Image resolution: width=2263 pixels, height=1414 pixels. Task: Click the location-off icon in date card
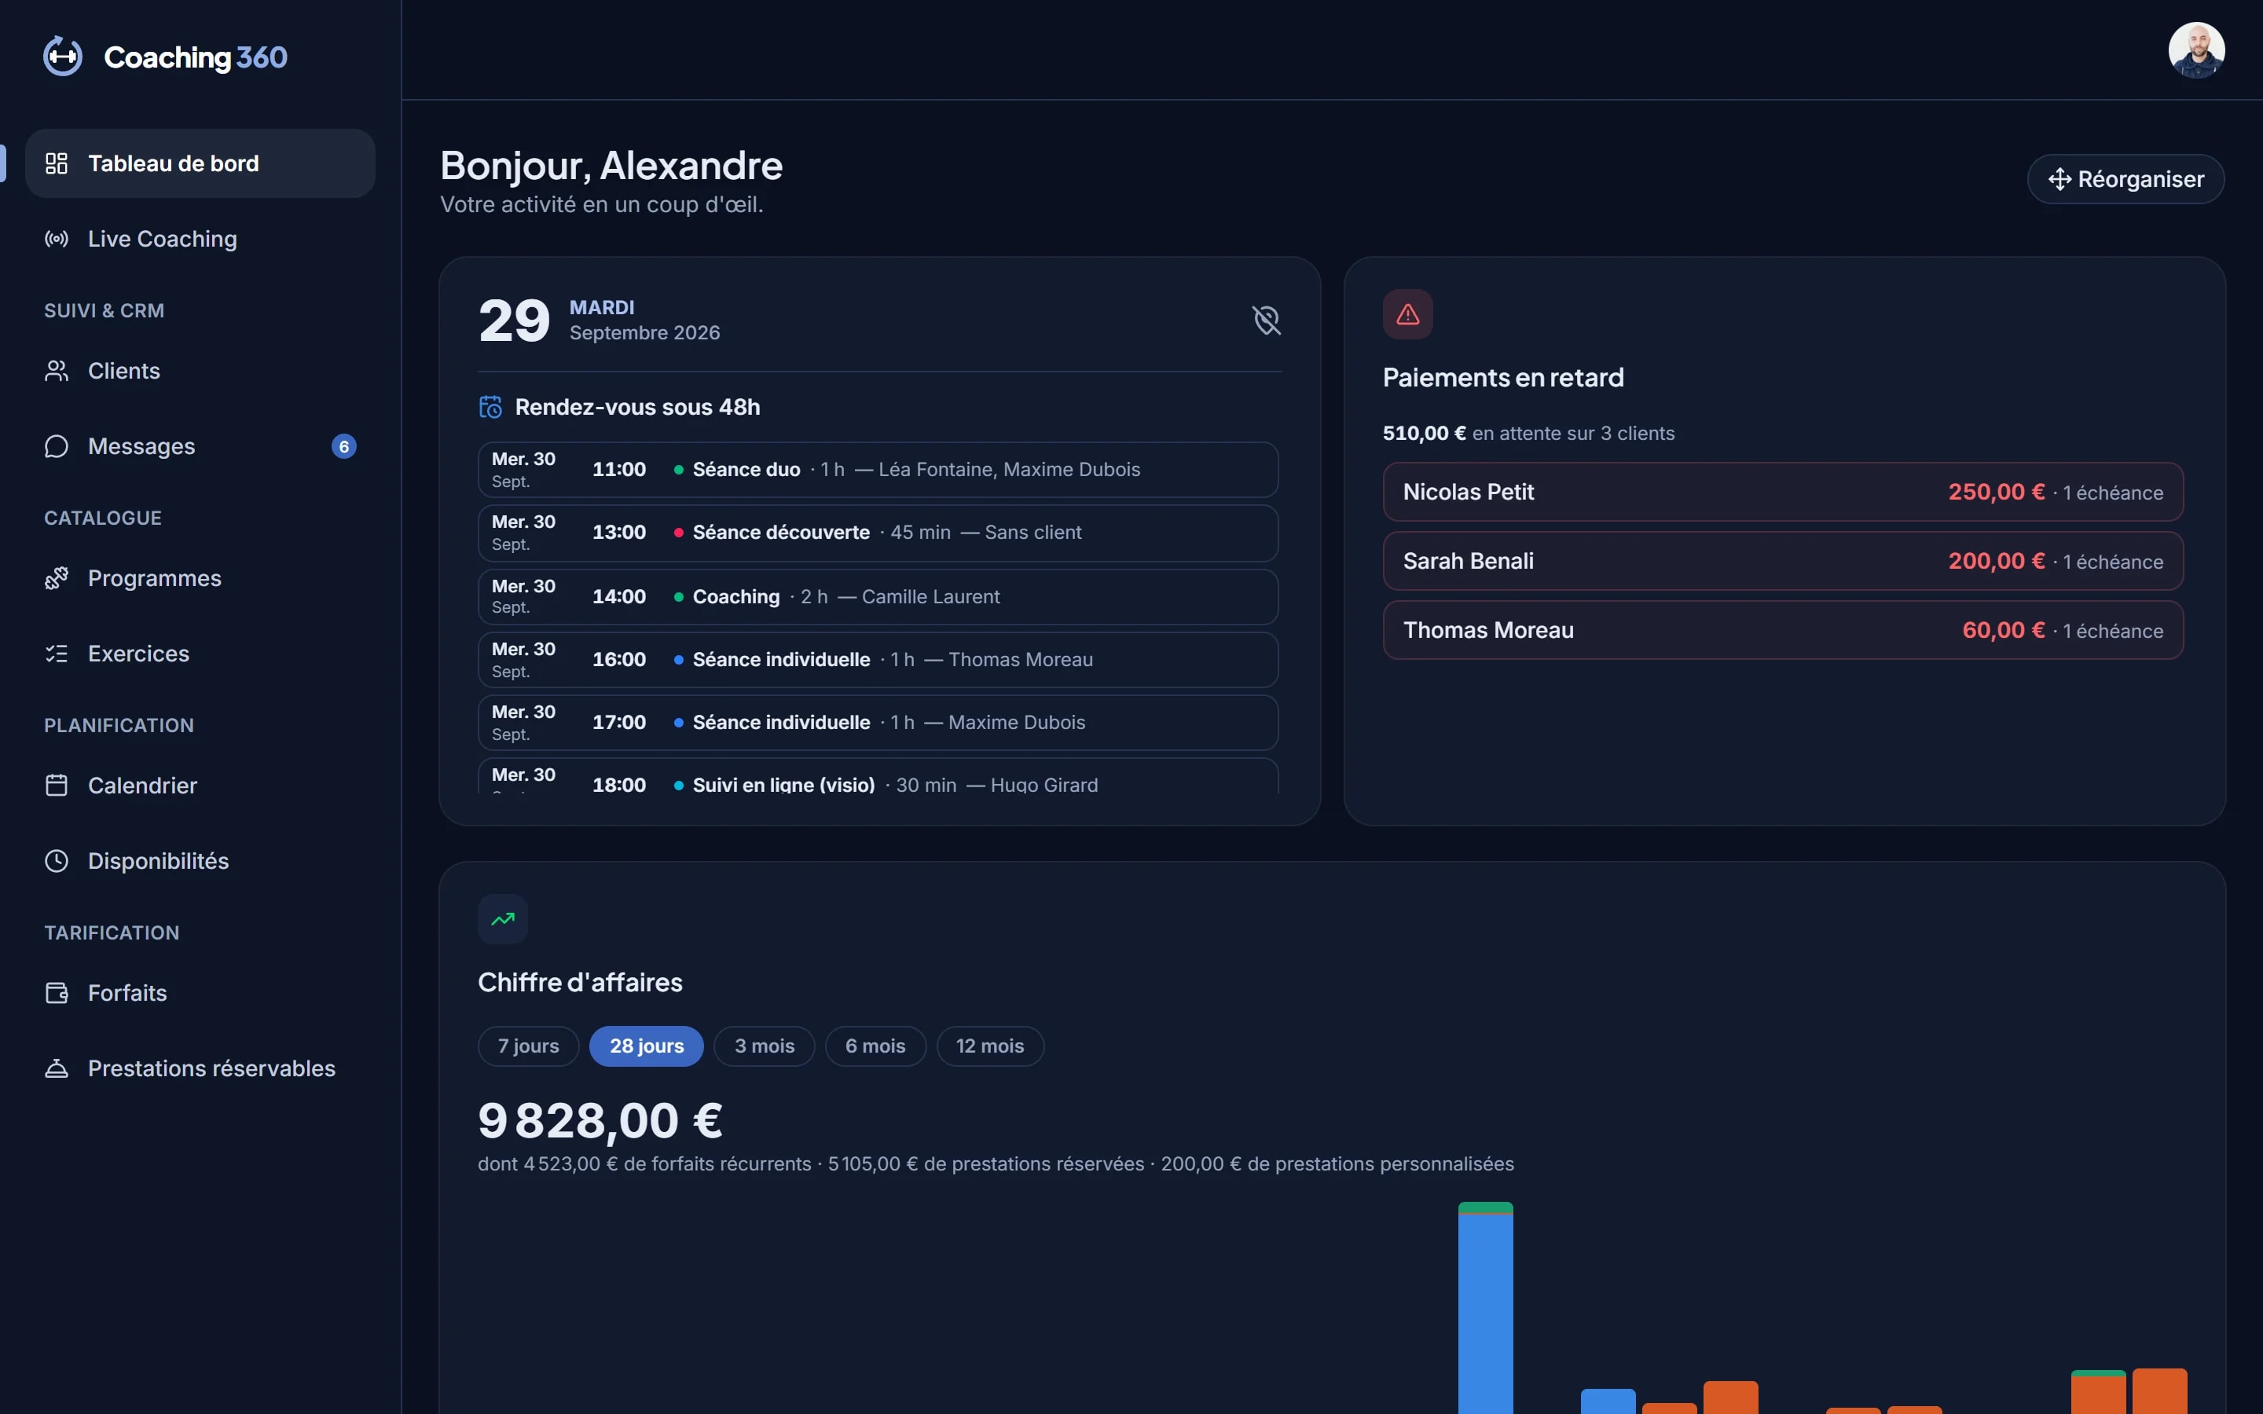[x=1266, y=320]
